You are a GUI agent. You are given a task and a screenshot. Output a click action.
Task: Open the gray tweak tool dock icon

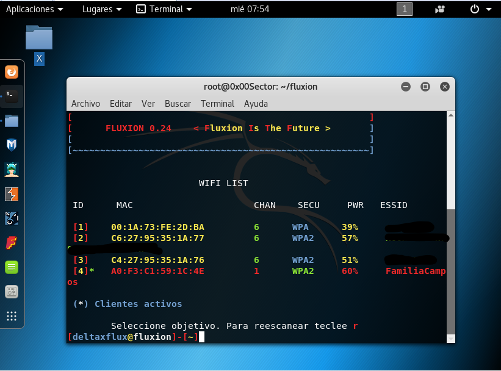(x=12, y=292)
